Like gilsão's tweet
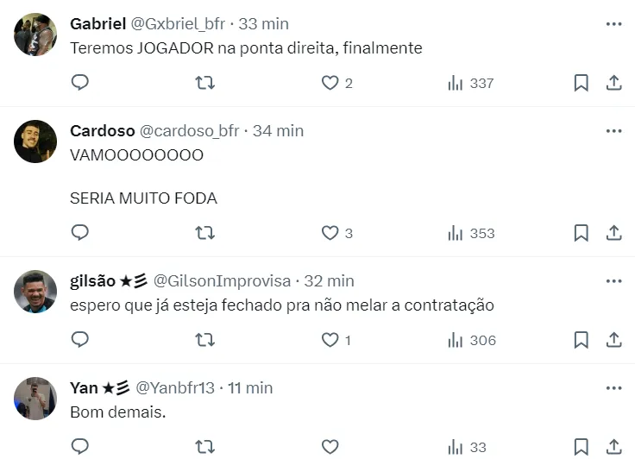The image size is (635, 459). tap(330, 340)
